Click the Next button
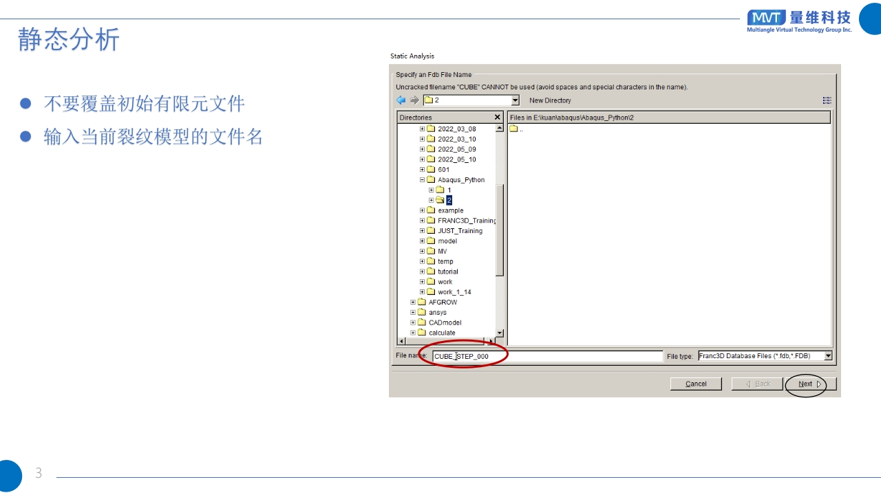 810,384
